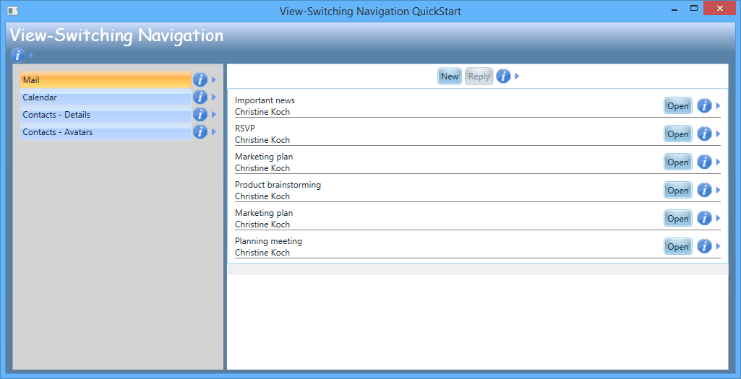741x379 pixels.
Task: Expand the arrow beside the header info icon
Action: tap(31, 55)
